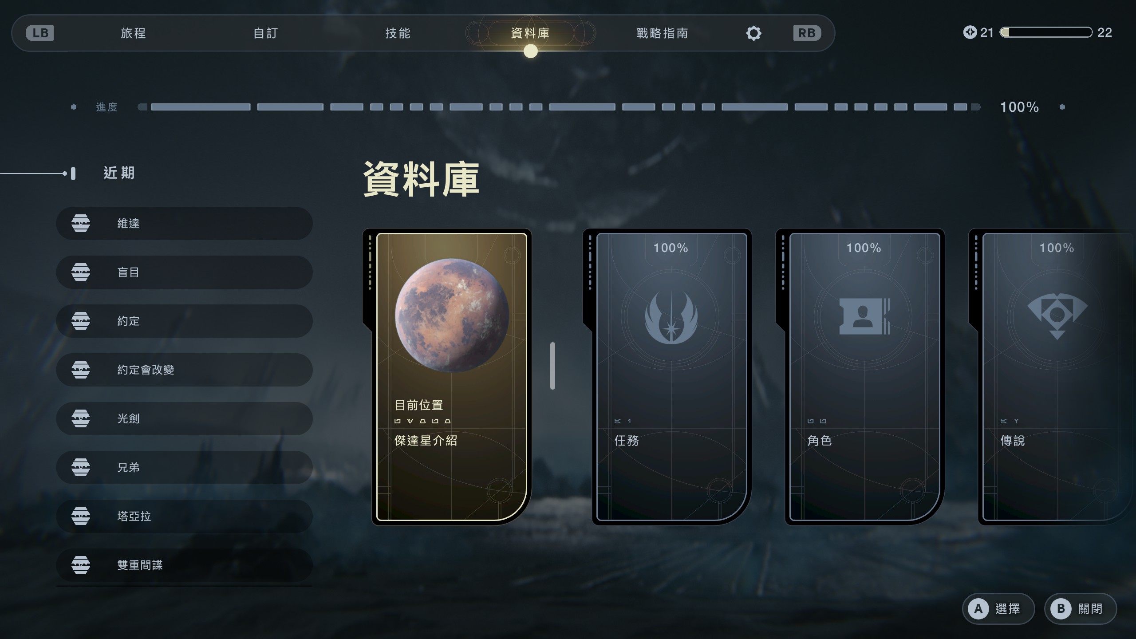The width and height of the screenshot is (1136, 639).
Task: Open the 約定會改變 recent entry
Action: (184, 370)
